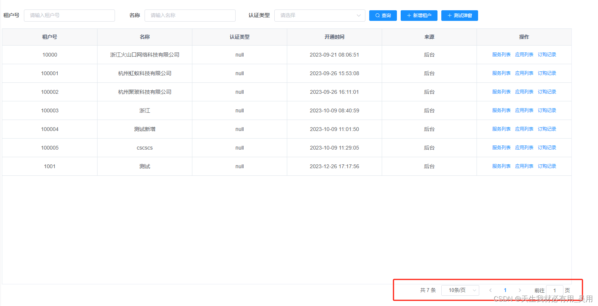Open 服务列表 for tenant 1001
598x306 pixels.
tap(501, 166)
